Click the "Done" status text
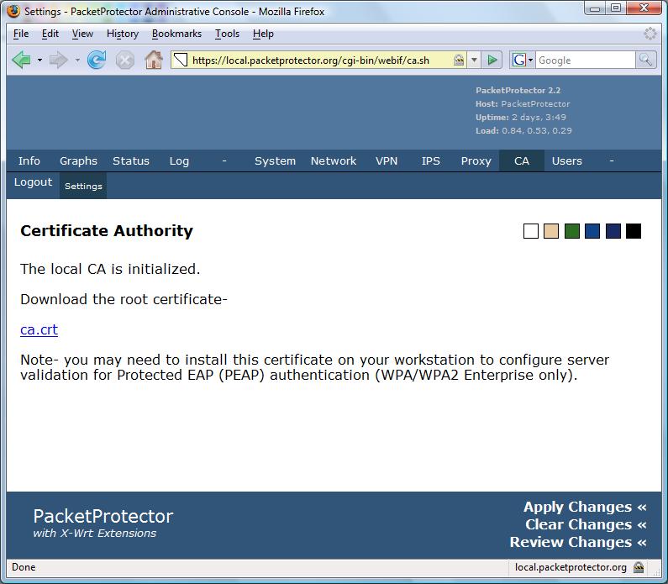The height and width of the screenshot is (584, 668). [24, 567]
